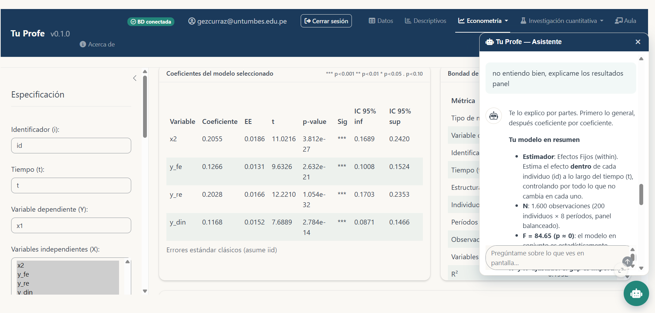Click the user message 'no entiendo bien, explicame'

(561, 78)
